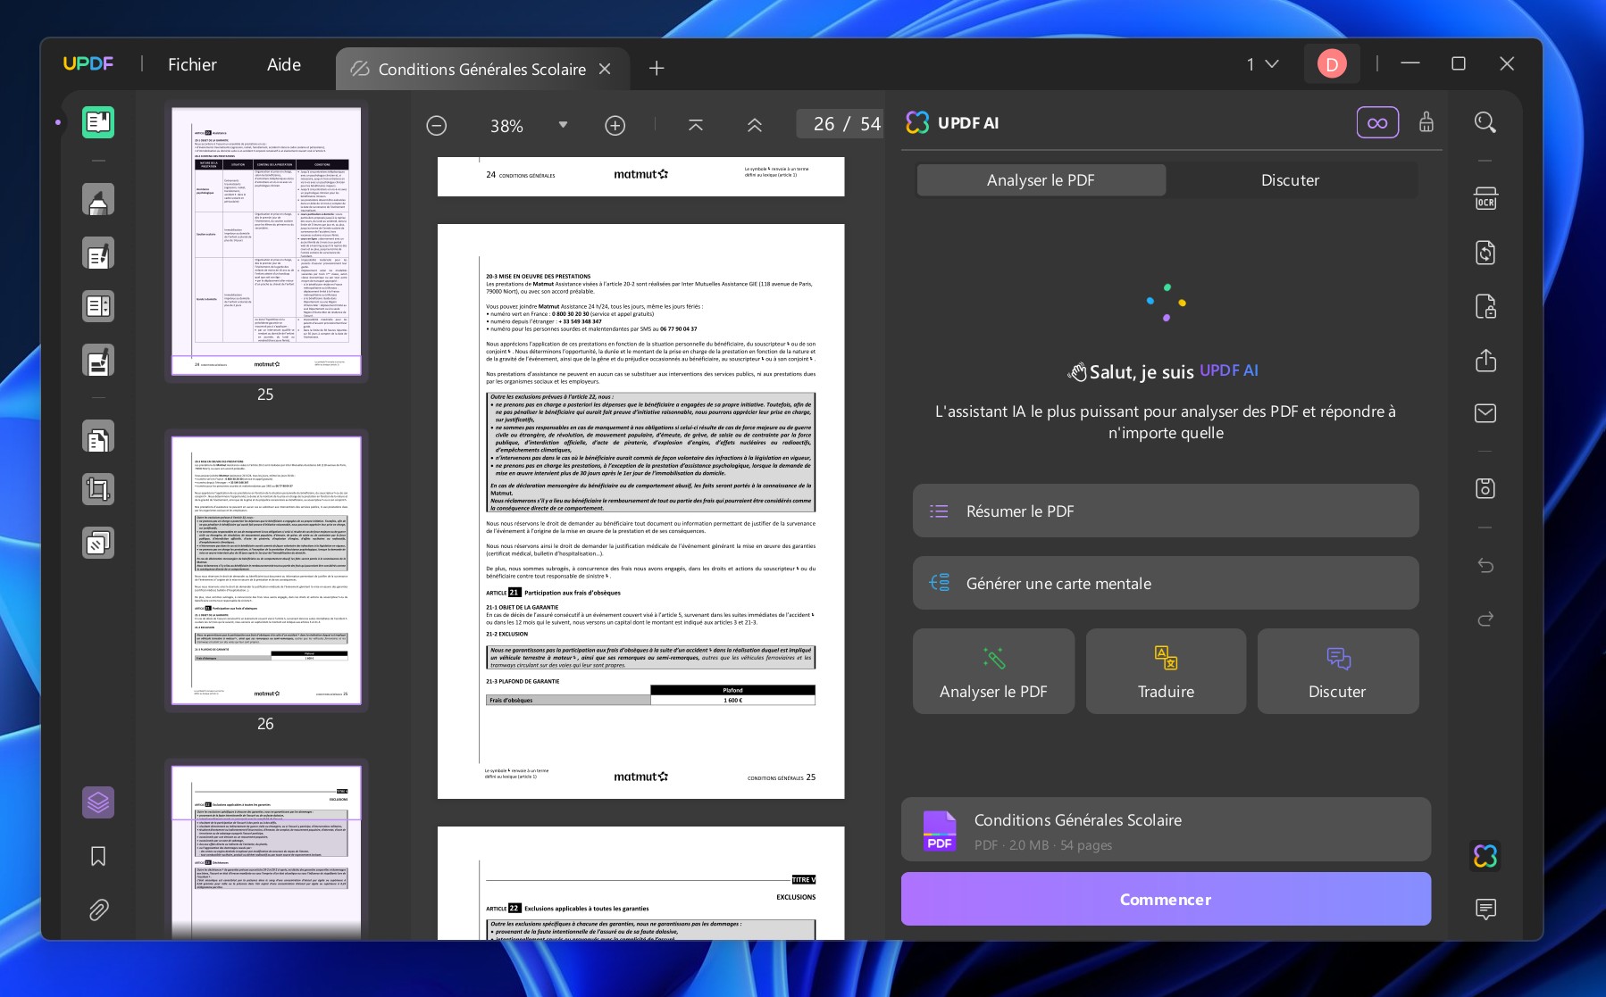
Task: Open the Fichier menu
Action: pyautogui.click(x=192, y=64)
